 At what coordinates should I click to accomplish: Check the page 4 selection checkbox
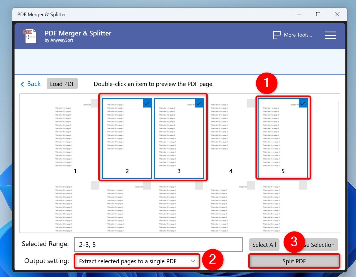[x=251, y=103]
